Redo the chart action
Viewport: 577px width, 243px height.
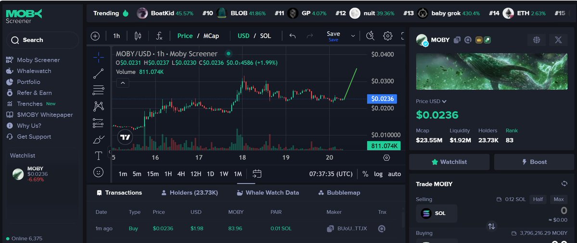(x=310, y=36)
